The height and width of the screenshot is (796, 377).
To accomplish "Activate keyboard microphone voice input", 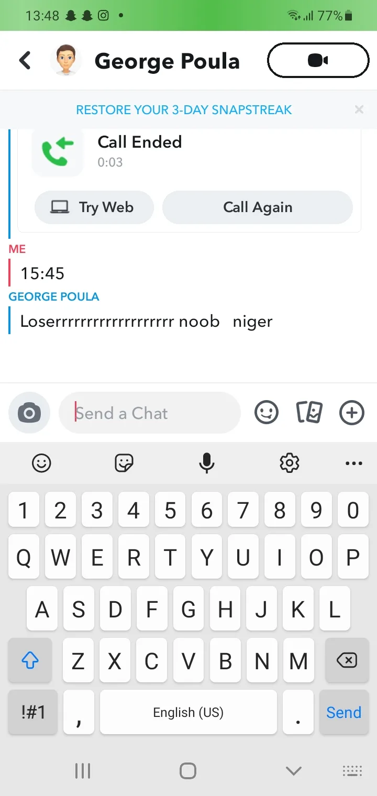I will 207,463.
